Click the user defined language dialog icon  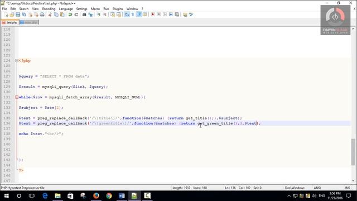[x=145, y=15]
